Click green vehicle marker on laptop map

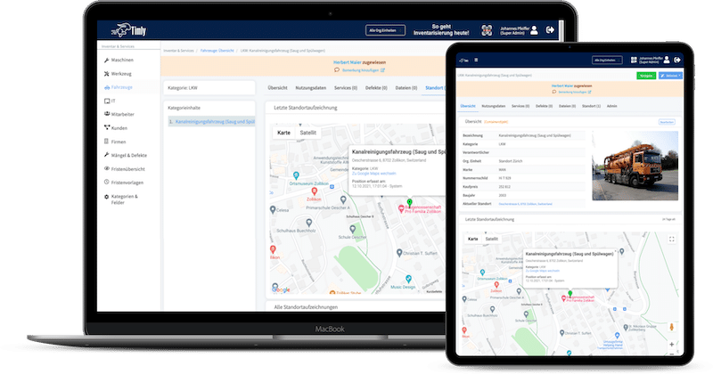409,202
